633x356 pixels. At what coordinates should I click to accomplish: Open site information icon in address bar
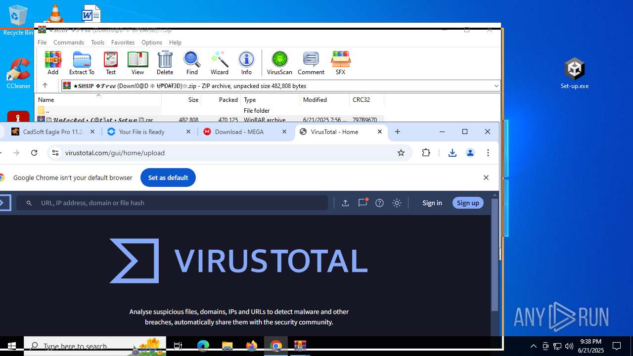pos(55,153)
